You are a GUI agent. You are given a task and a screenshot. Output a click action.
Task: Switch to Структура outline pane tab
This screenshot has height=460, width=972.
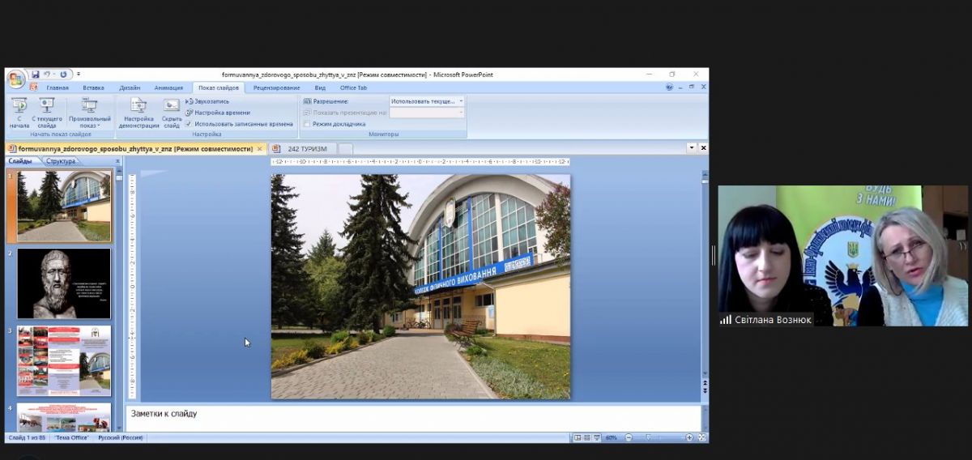(61, 161)
